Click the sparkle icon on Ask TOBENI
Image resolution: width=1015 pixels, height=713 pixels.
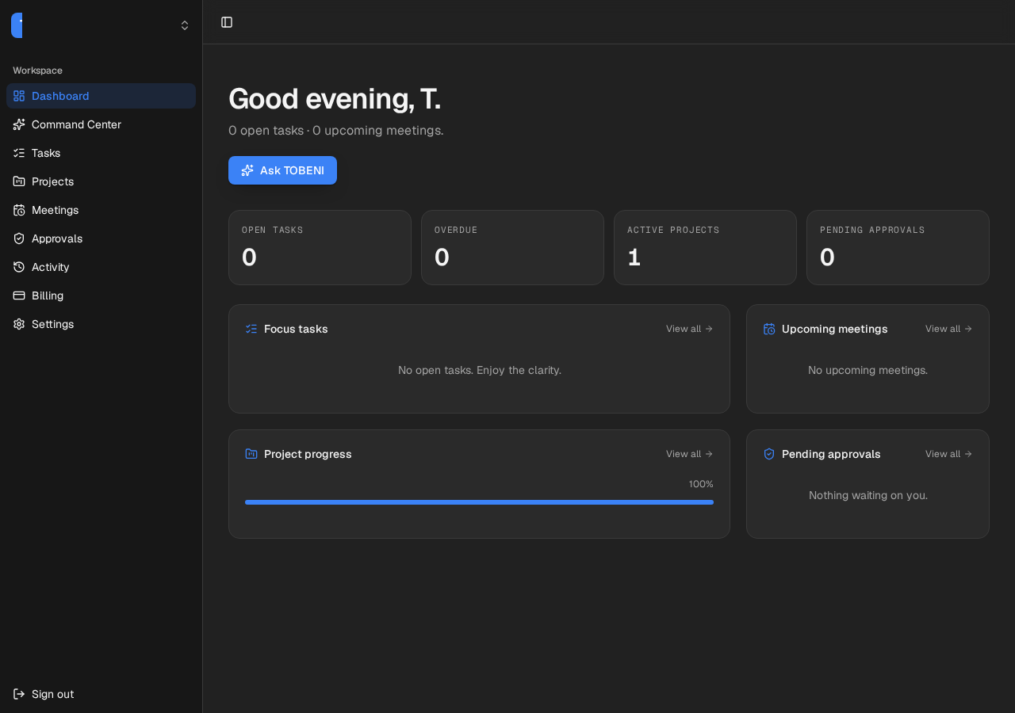coord(247,170)
